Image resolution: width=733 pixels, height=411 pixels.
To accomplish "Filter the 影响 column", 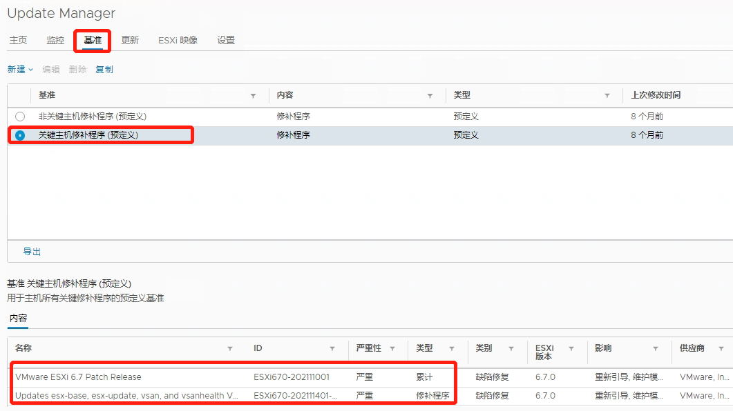I will point(656,348).
